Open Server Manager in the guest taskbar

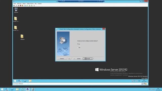(20, 81)
